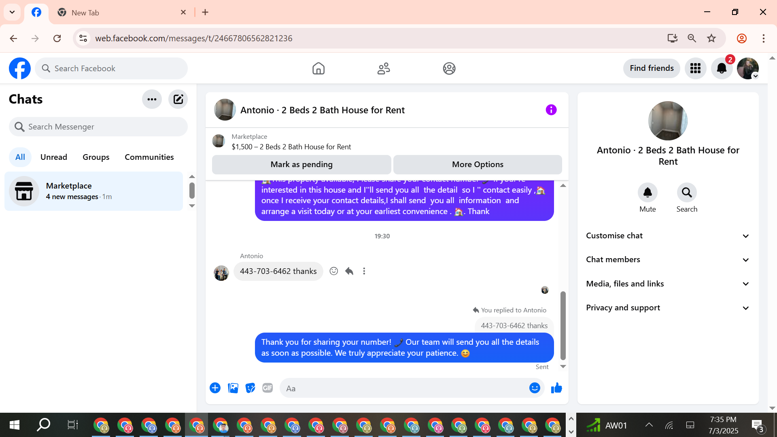Click the attach photo icon

coord(233,388)
